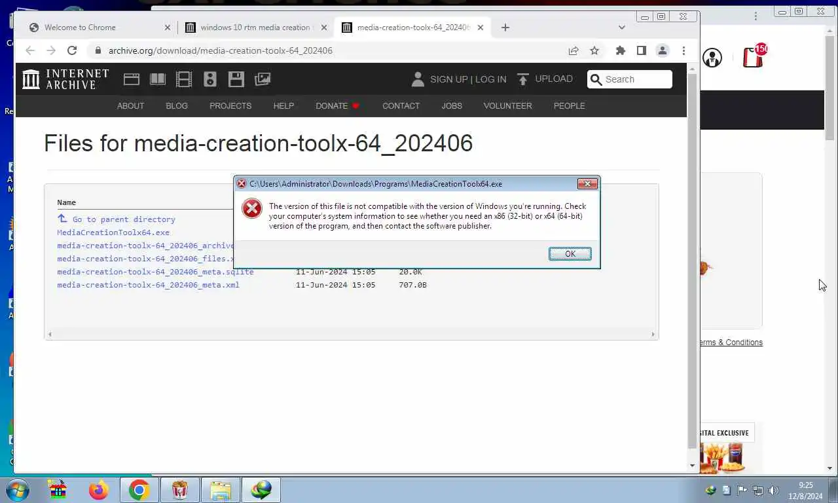Open the KFC taskbar item
The image size is (838, 503).
[x=179, y=490]
